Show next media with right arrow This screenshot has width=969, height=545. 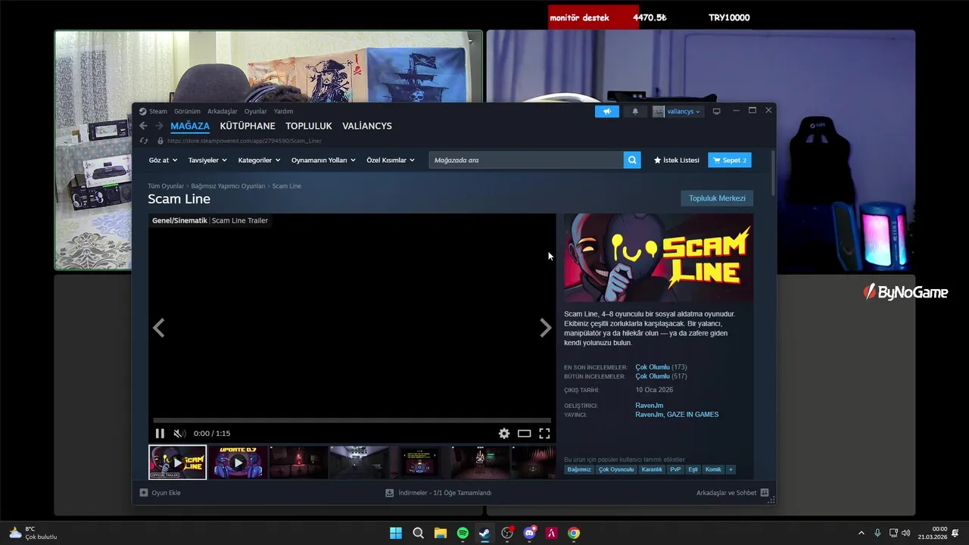point(545,328)
